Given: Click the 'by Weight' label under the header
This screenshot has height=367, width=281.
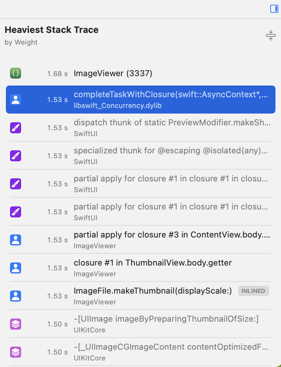Looking at the screenshot, I should tap(21, 42).
